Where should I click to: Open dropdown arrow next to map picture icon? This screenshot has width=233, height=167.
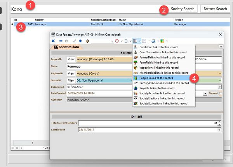(167, 41)
